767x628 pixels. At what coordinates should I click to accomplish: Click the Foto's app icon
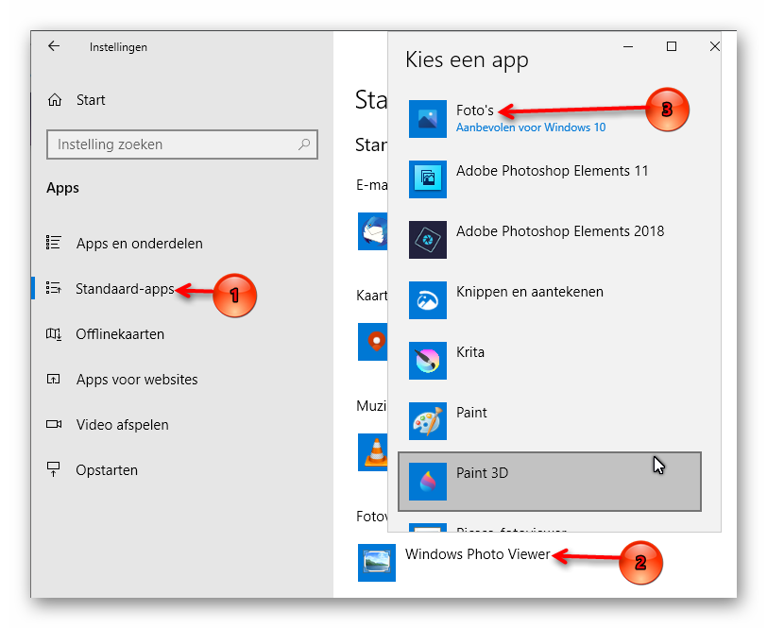pos(427,119)
